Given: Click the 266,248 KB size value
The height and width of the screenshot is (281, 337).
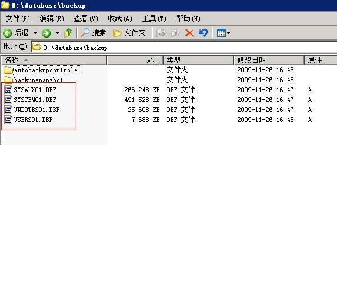Looking at the screenshot, I should pyautogui.click(x=142, y=90).
